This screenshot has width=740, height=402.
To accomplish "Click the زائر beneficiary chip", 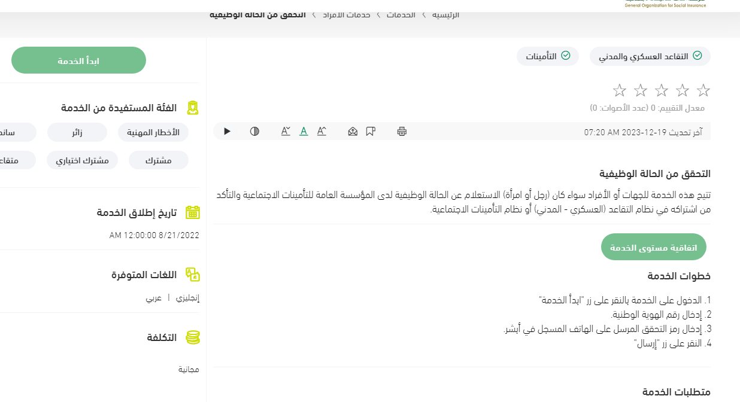I will (77, 132).
